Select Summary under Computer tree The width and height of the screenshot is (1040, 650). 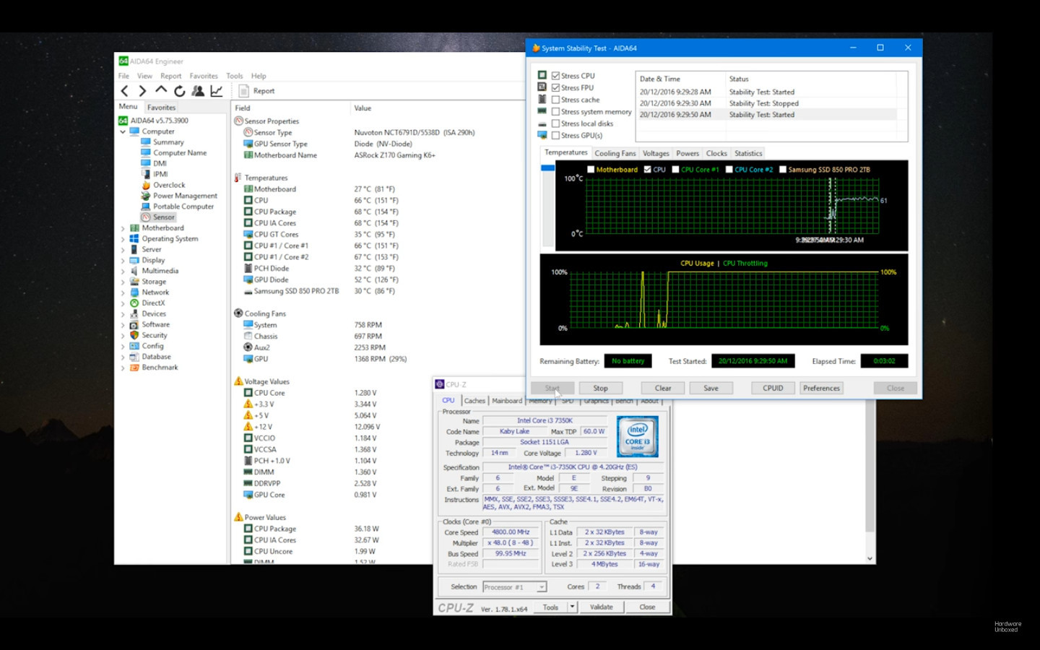coord(168,142)
